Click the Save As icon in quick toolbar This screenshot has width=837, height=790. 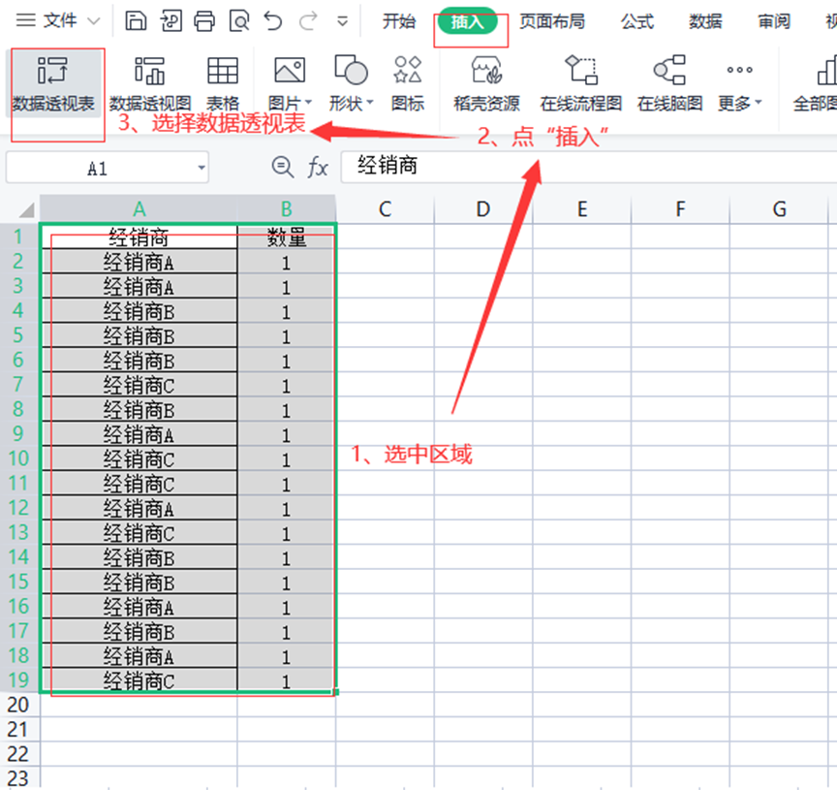170,21
